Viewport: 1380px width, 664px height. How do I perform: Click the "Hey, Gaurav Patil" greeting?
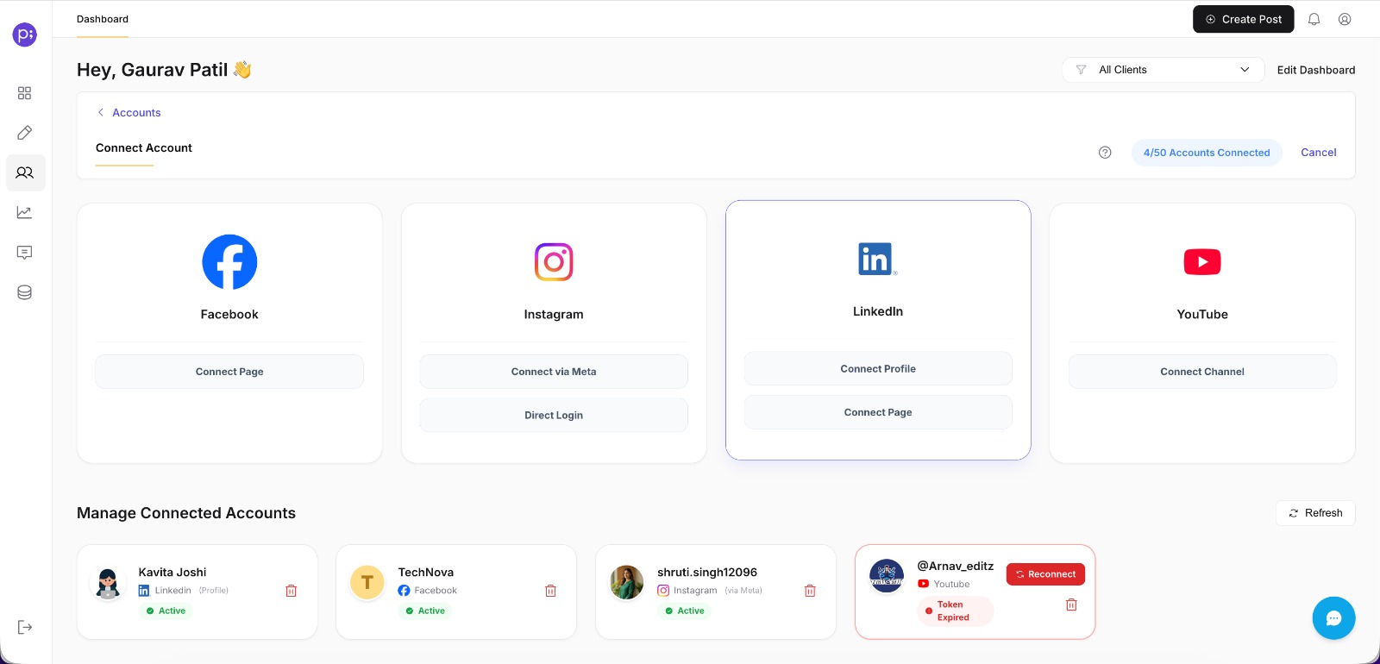(x=164, y=70)
